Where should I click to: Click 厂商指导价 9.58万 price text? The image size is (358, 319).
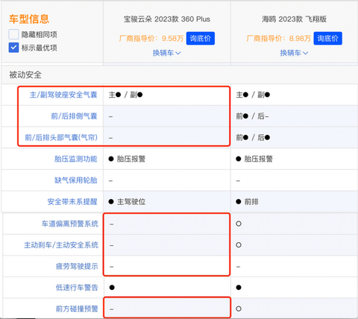click(x=151, y=39)
